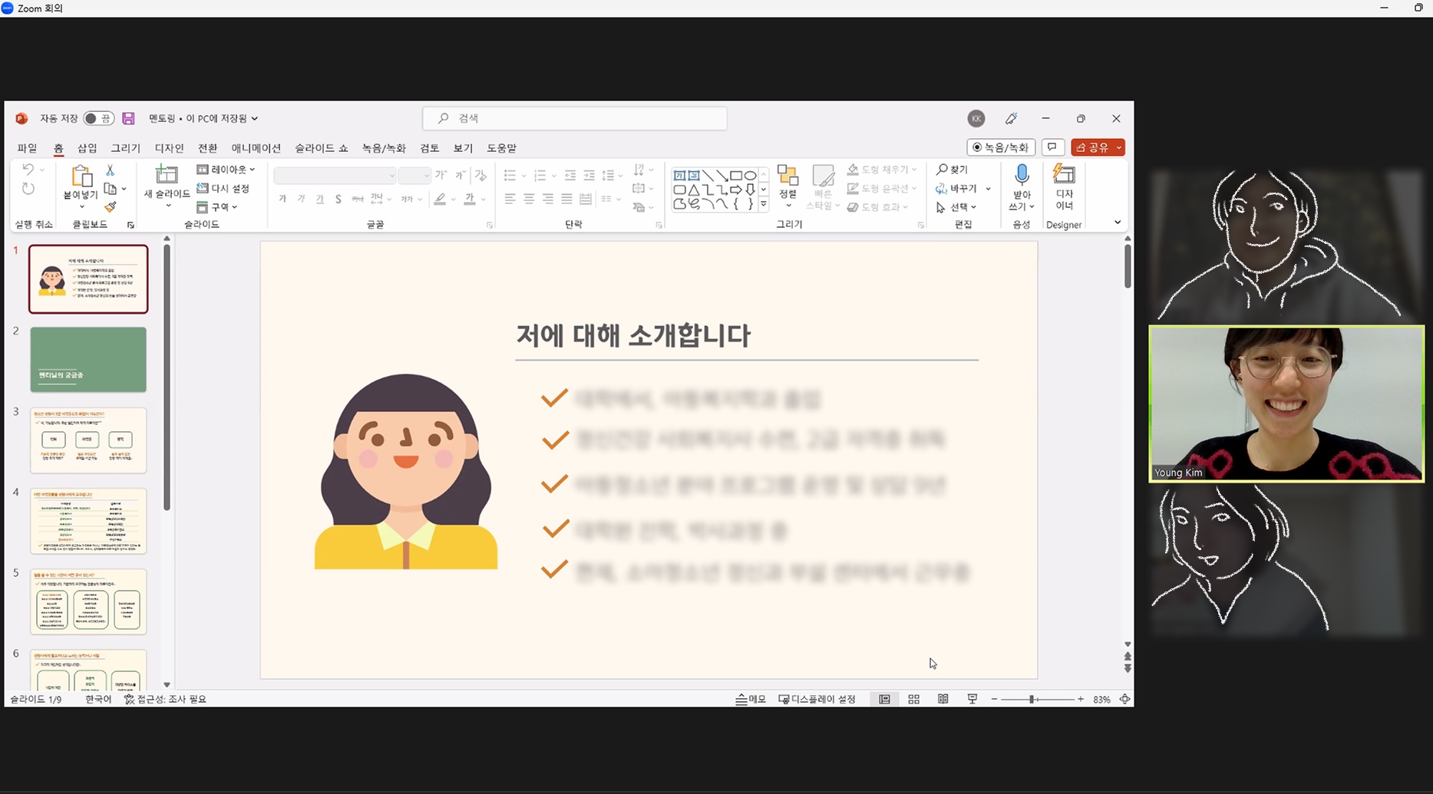Open the Insert ribbon tab
Image resolution: width=1433 pixels, height=794 pixels.
[x=87, y=148]
